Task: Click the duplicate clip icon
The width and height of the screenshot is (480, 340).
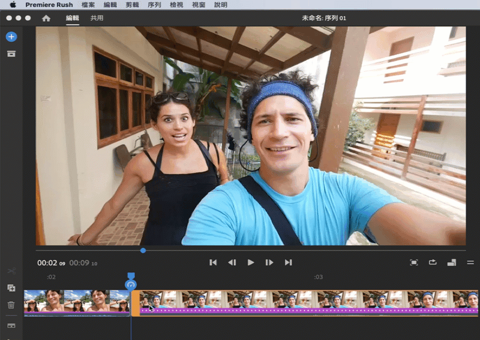Action: point(11,288)
